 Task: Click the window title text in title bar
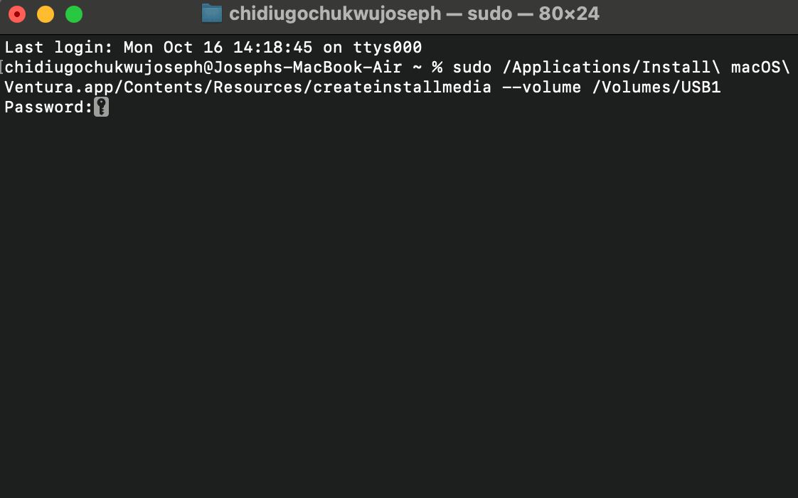[414, 14]
